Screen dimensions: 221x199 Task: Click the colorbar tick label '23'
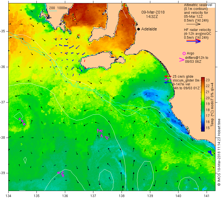coord(208,80)
